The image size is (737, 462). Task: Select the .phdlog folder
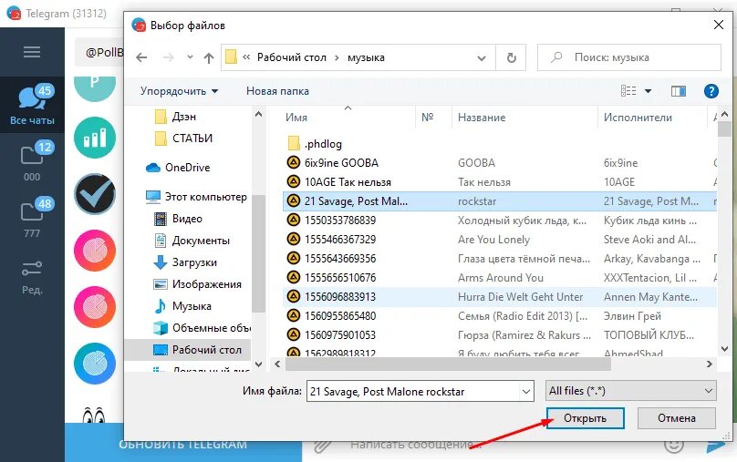(x=324, y=144)
